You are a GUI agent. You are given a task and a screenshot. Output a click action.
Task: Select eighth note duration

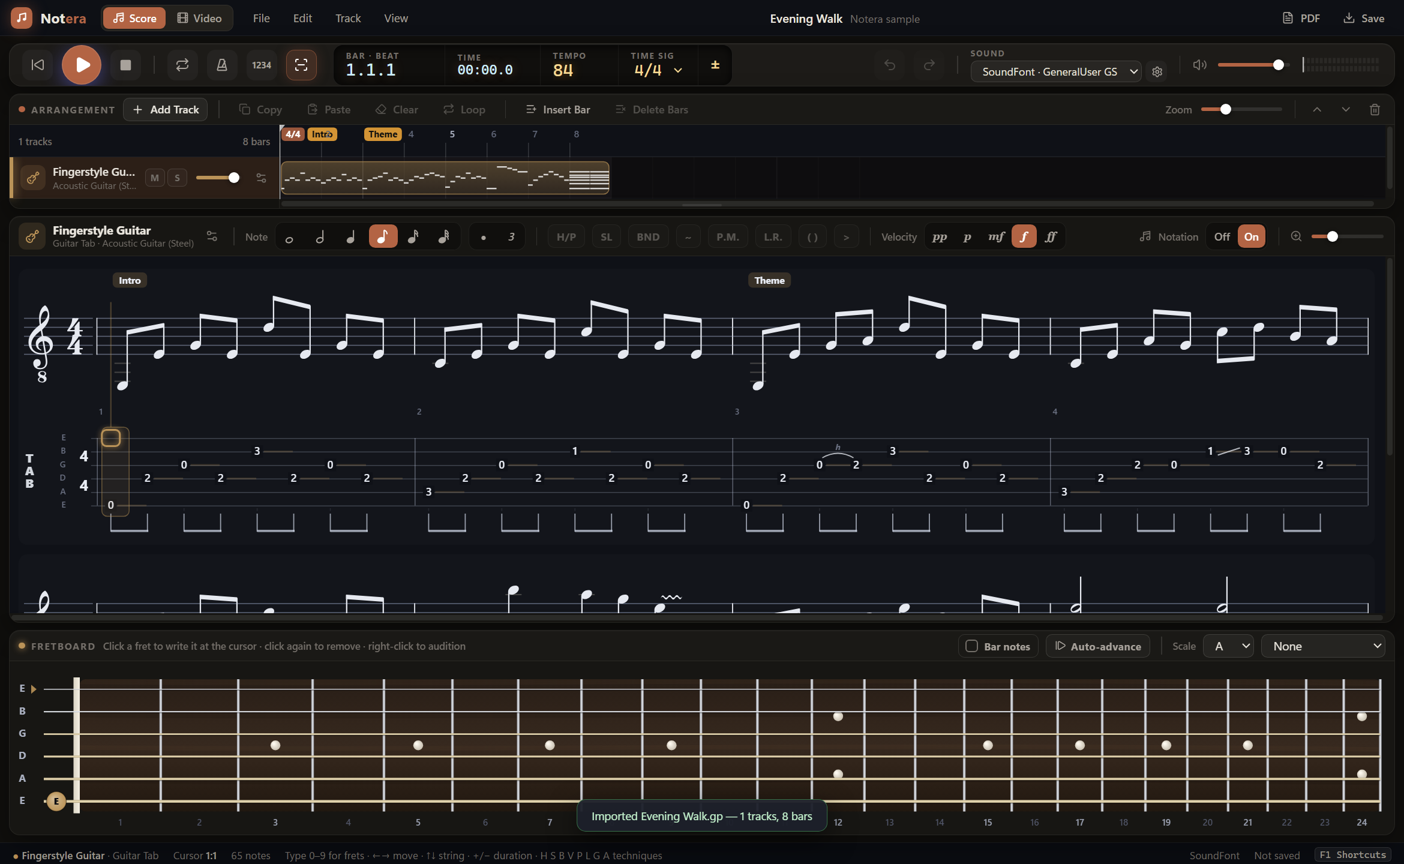point(383,236)
